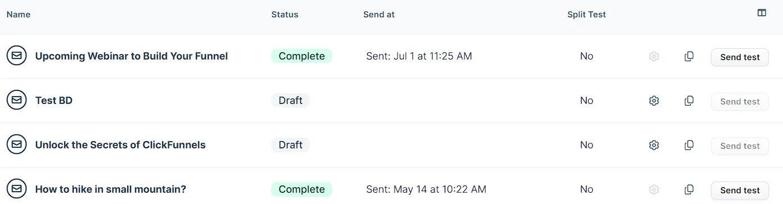Click envelope icon beside Test BD

pos(17,100)
